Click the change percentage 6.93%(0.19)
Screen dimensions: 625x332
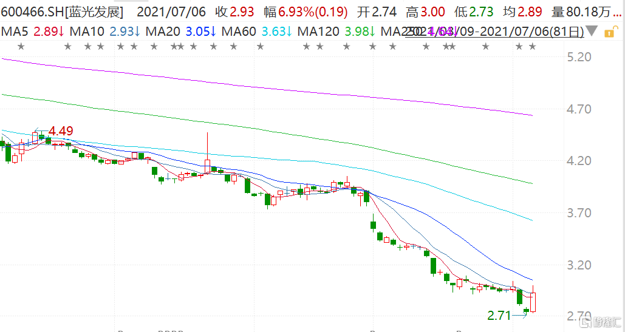(x=313, y=12)
